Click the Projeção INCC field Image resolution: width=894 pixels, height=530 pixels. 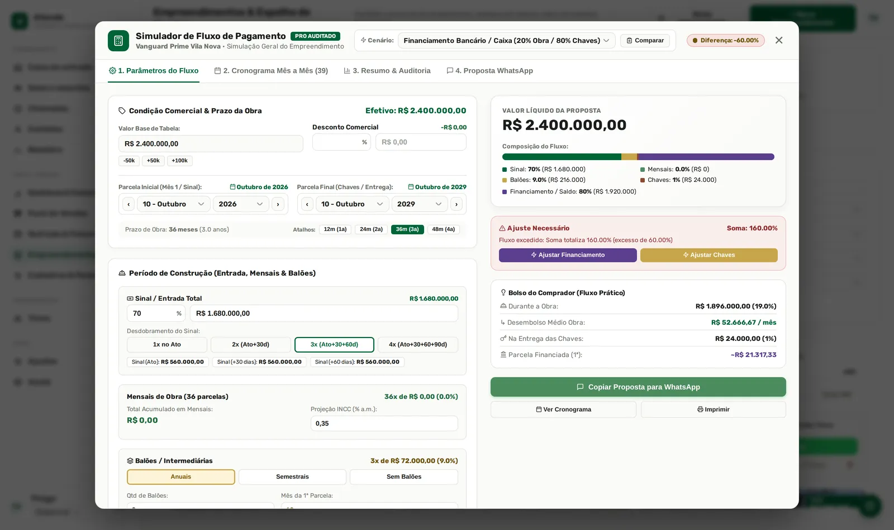[x=384, y=423]
